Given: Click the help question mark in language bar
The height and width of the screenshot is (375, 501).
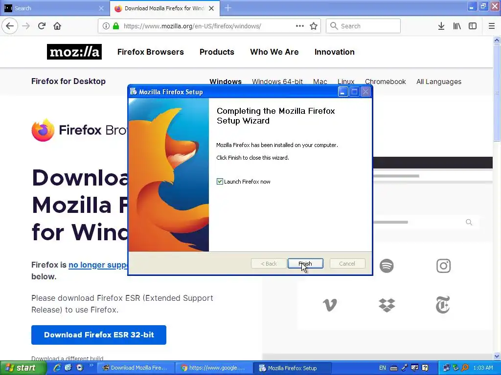Looking at the screenshot, I should (x=425, y=368).
